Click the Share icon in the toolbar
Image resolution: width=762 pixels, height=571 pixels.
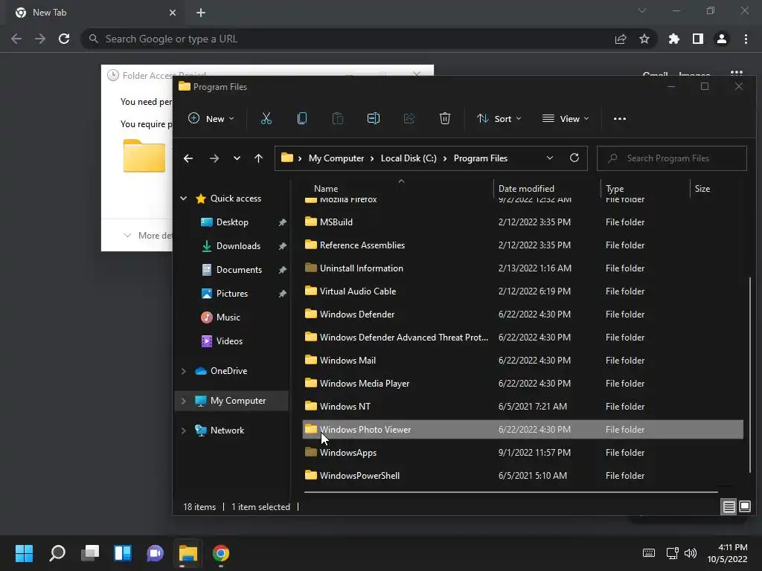click(x=409, y=118)
